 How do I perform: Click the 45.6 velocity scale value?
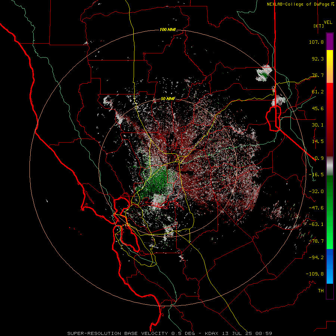click(x=318, y=108)
